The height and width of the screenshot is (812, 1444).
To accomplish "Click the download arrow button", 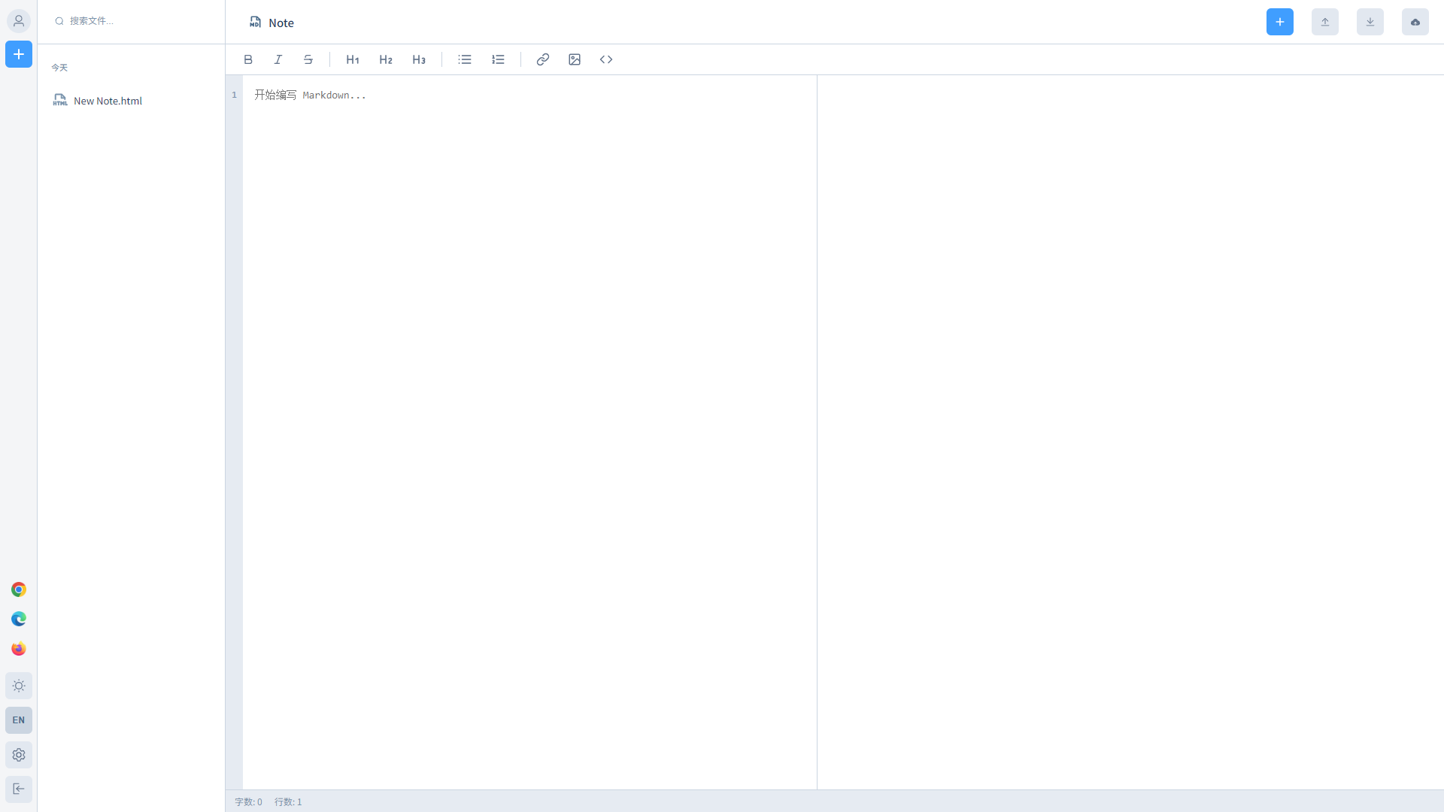I will click(1370, 22).
